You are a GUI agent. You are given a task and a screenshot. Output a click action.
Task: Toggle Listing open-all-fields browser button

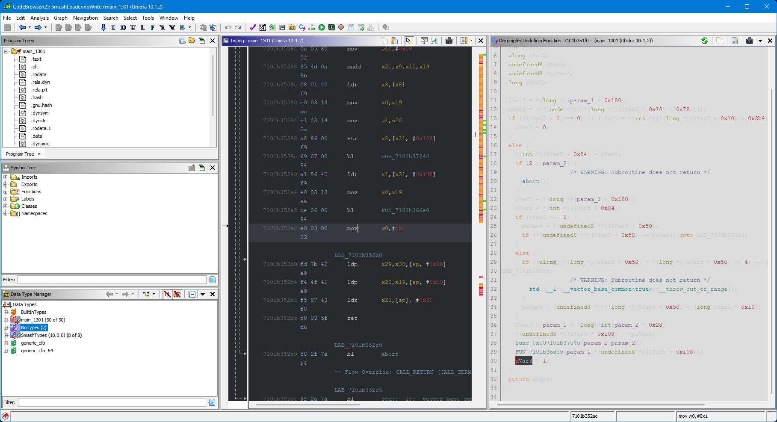pyautogui.click(x=424, y=41)
